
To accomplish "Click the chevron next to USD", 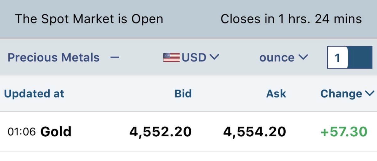I will [x=214, y=57].
